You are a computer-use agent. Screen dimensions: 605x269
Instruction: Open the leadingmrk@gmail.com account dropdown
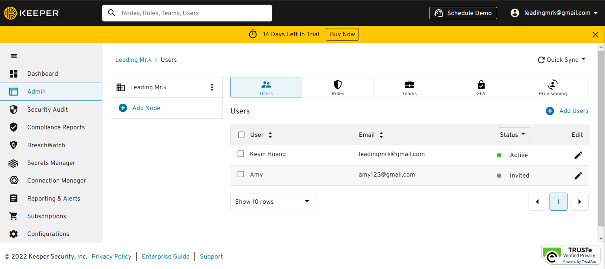[554, 13]
